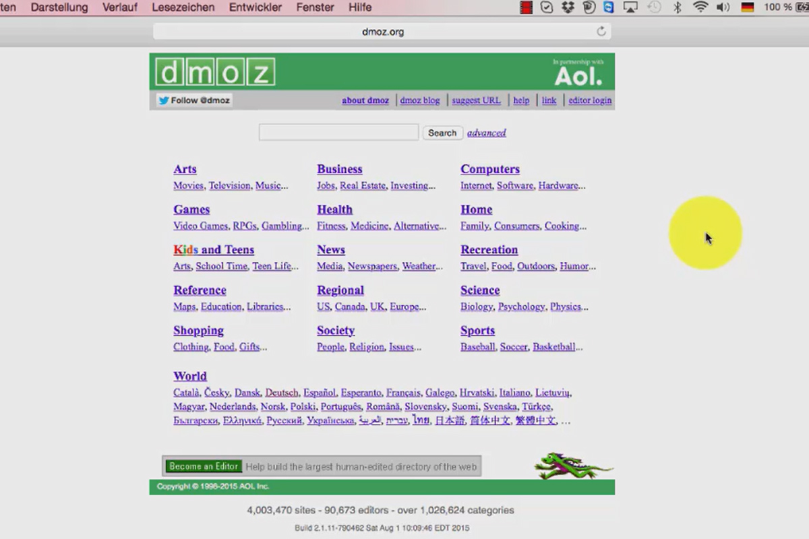Click the Search button

(x=442, y=133)
